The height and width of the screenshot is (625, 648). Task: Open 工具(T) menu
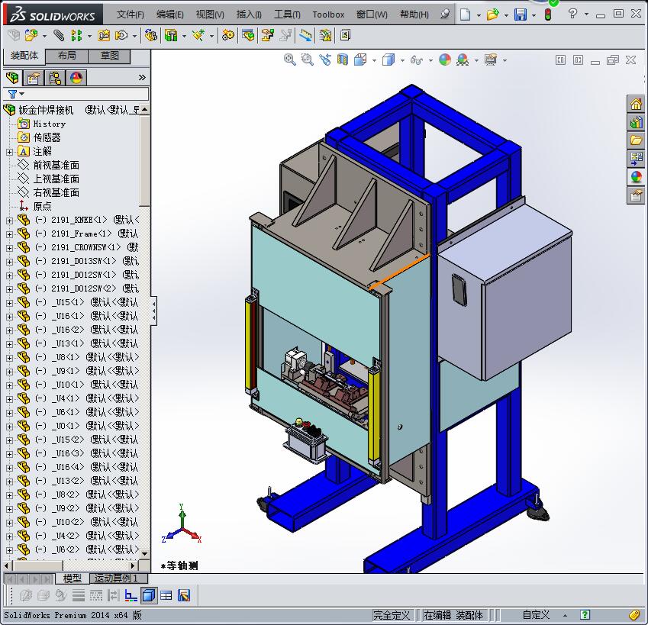coord(287,14)
